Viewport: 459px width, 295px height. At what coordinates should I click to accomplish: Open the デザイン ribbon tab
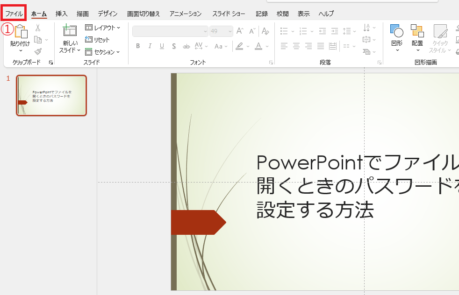pos(108,14)
